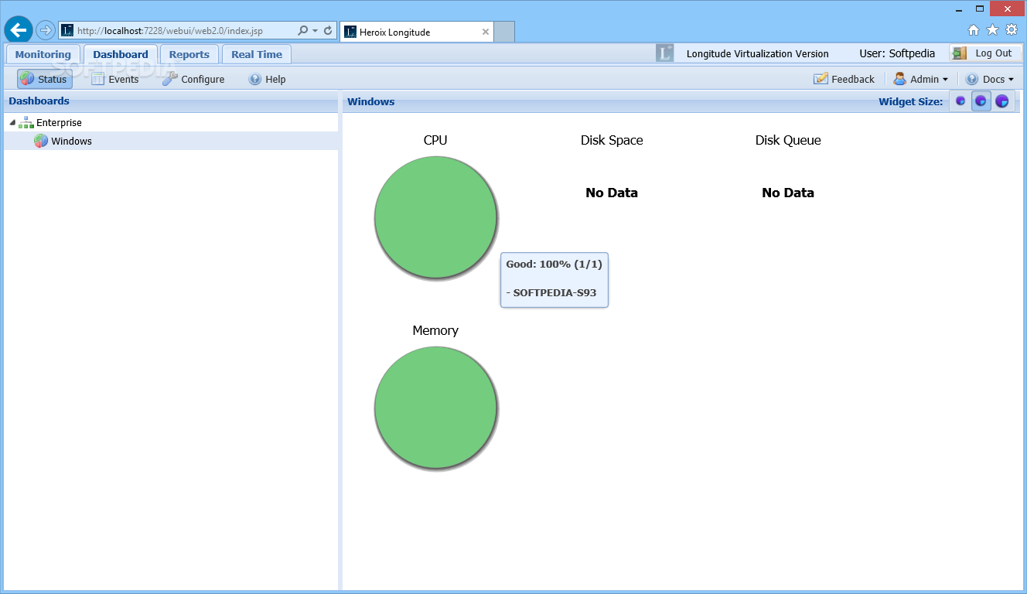Click No Data under Disk Queue
The image size is (1027, 594).
pyautogui.click(x=788, y=193)
